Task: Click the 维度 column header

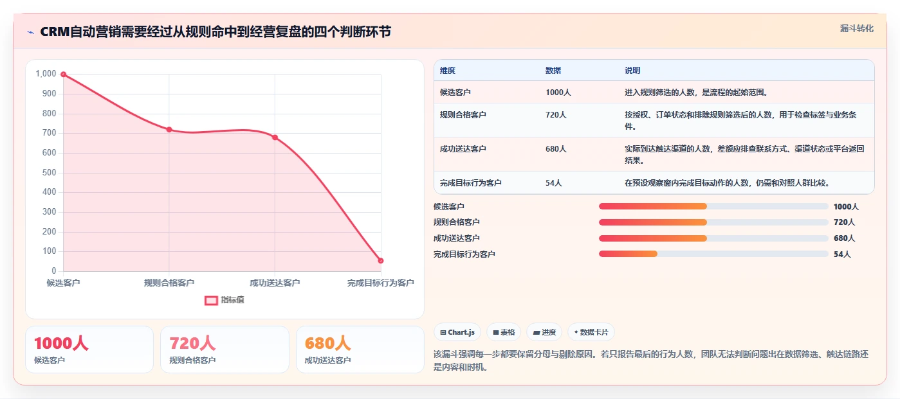Action: 448,71
